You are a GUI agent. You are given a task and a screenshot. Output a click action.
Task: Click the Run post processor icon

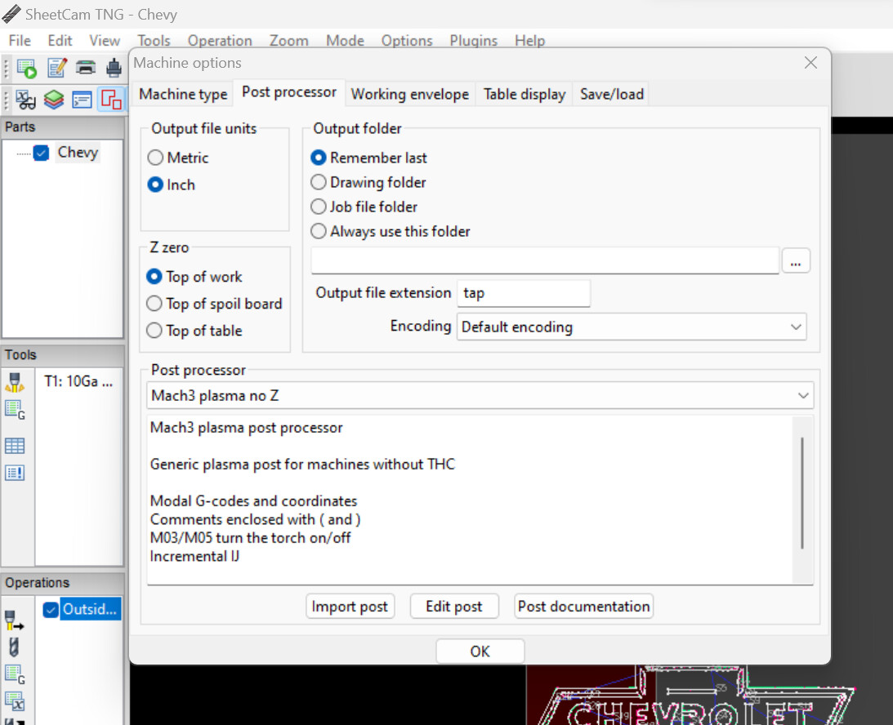click(26, 69)
